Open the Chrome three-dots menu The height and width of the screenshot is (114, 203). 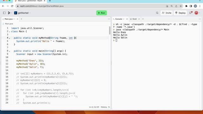click(x=200, y=6)
